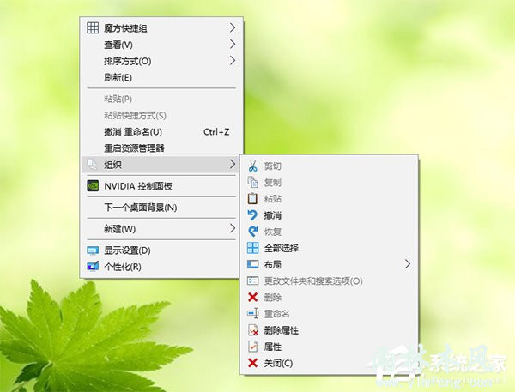Select 粘贴(P) in the context menu
Viewport: 515px width, 392px height.
click(161, 99)
